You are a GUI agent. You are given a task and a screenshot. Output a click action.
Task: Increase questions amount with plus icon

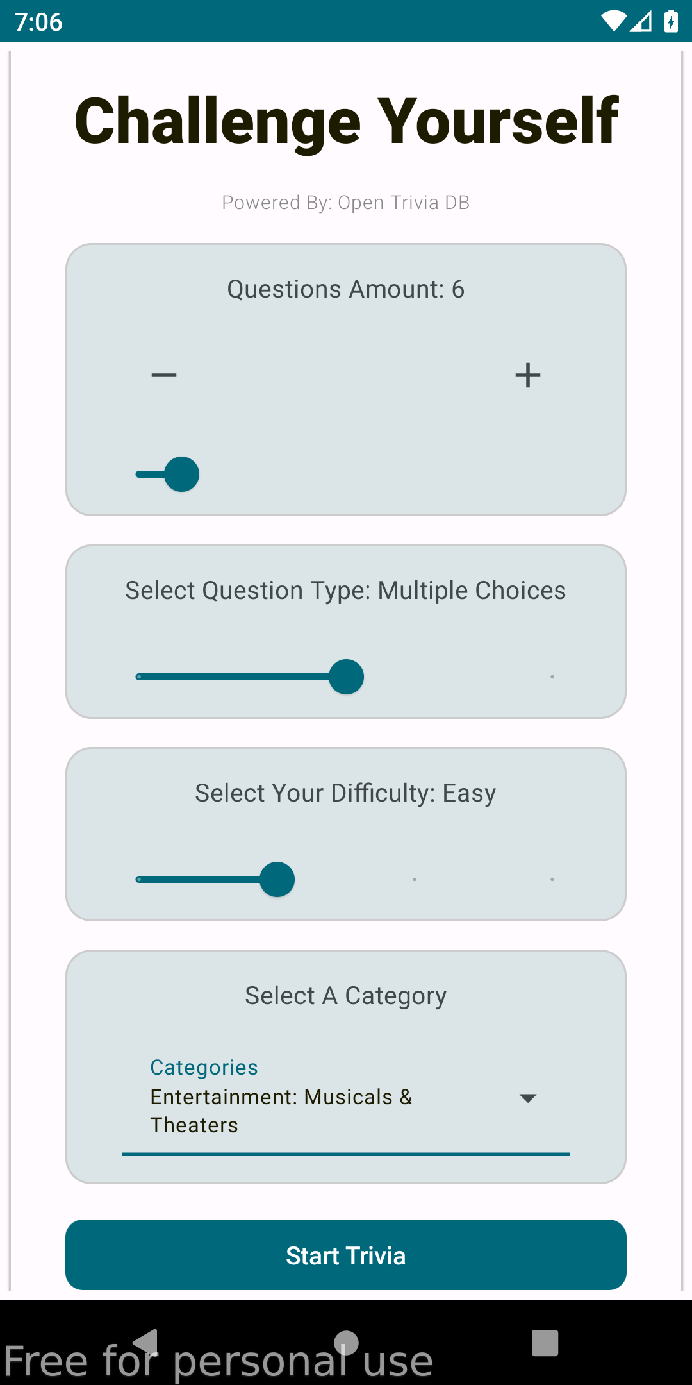pos(528,375)
